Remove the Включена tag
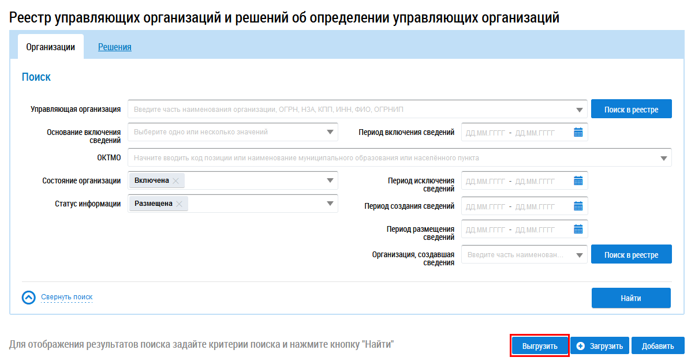691x361 pixels. point(176,181)
